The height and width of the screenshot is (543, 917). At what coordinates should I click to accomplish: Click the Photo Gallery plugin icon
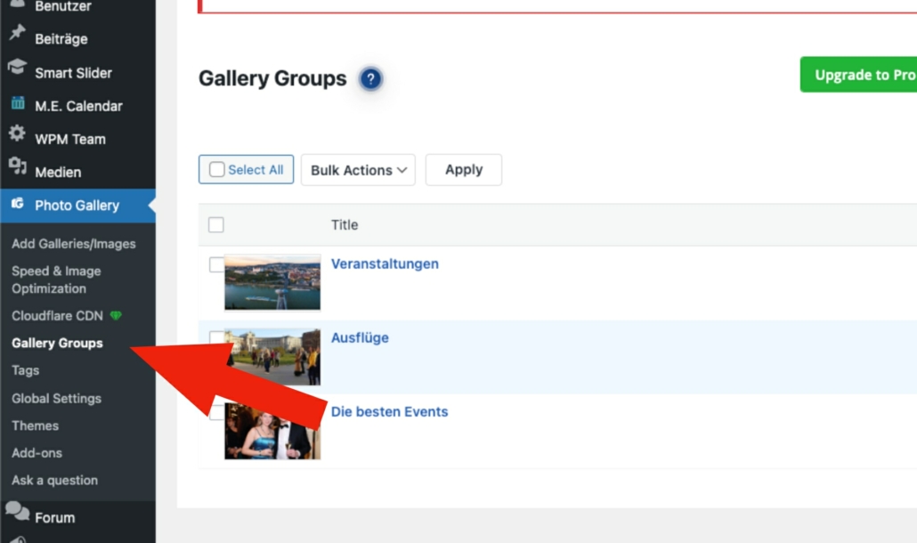(x=17, y=205)
